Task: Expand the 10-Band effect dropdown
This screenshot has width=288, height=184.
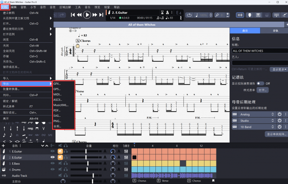Action: coord(258,126)
